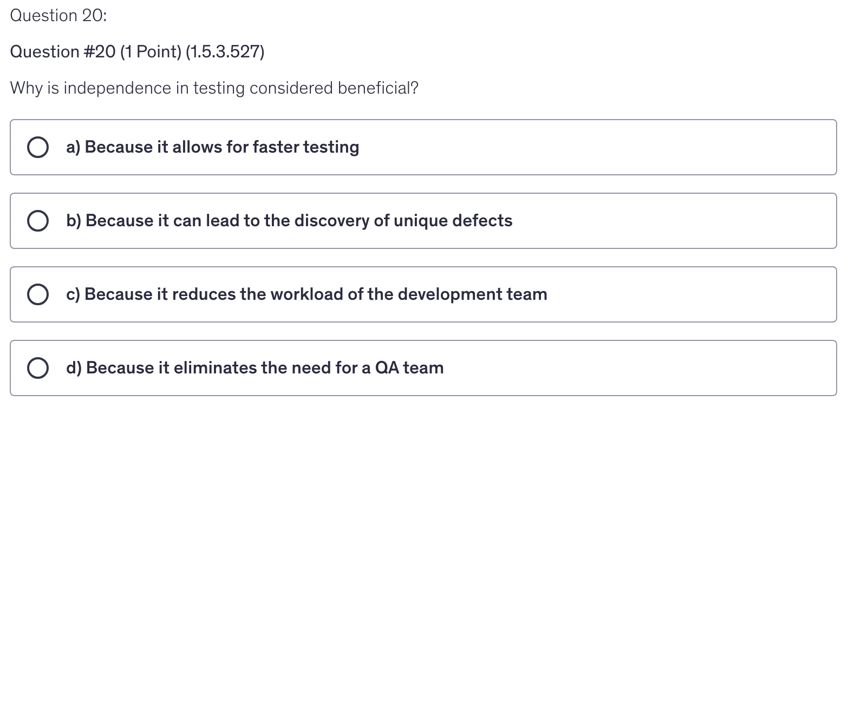The height and width of the screenshot is (723, 848).
Task: Click the 'Question 20:' heading
Action: tap(58, 16)
